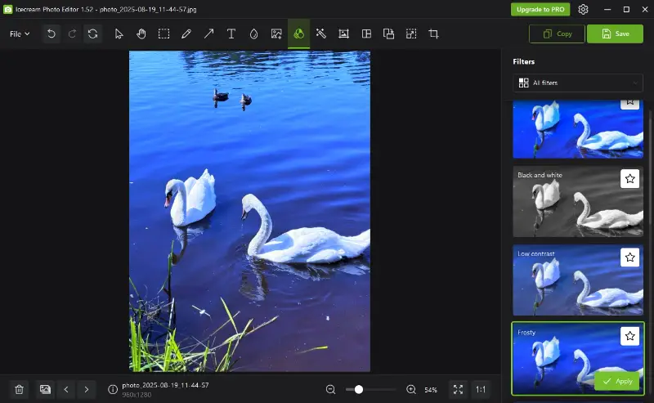Screen dimensions: 654x403
Task: Favorite the Black and white filter
Action: [629, 178]
